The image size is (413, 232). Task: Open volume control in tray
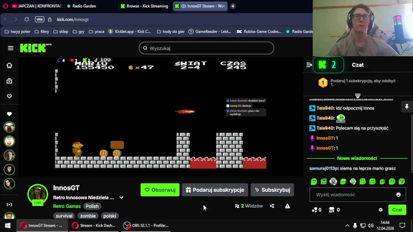click(371, 226)
